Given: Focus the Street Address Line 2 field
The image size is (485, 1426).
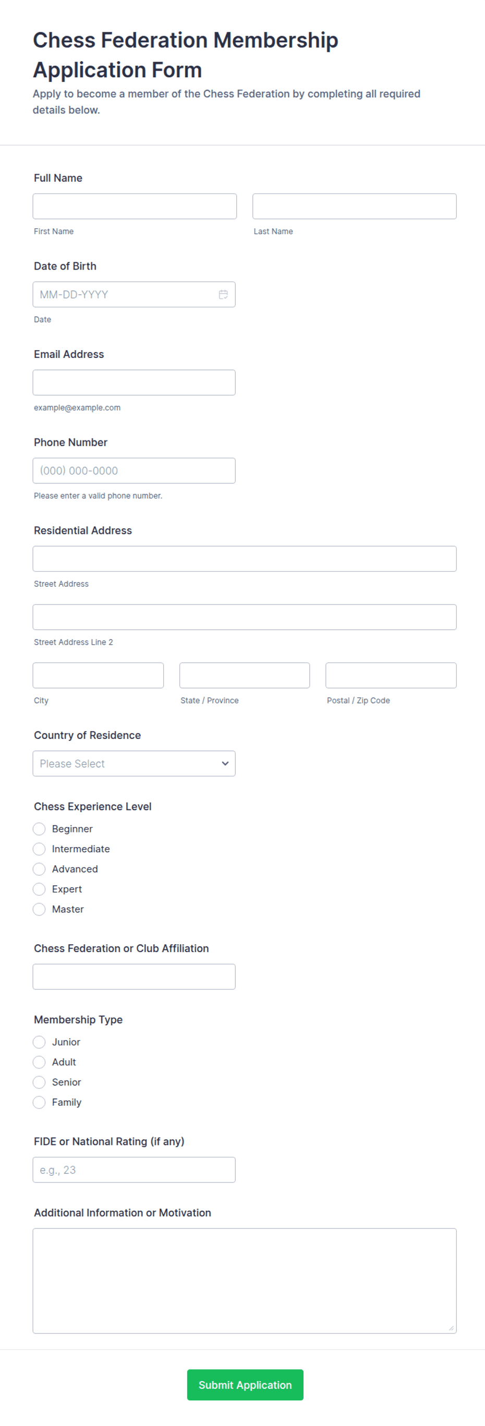Looking at the screenshot, I should [x=245, y=617].
